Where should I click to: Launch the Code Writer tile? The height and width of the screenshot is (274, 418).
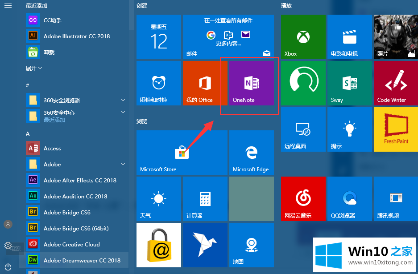pyautogui.click(x=396, y=83)
